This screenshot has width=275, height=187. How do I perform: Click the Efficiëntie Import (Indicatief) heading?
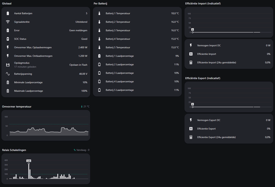(203, 3)
